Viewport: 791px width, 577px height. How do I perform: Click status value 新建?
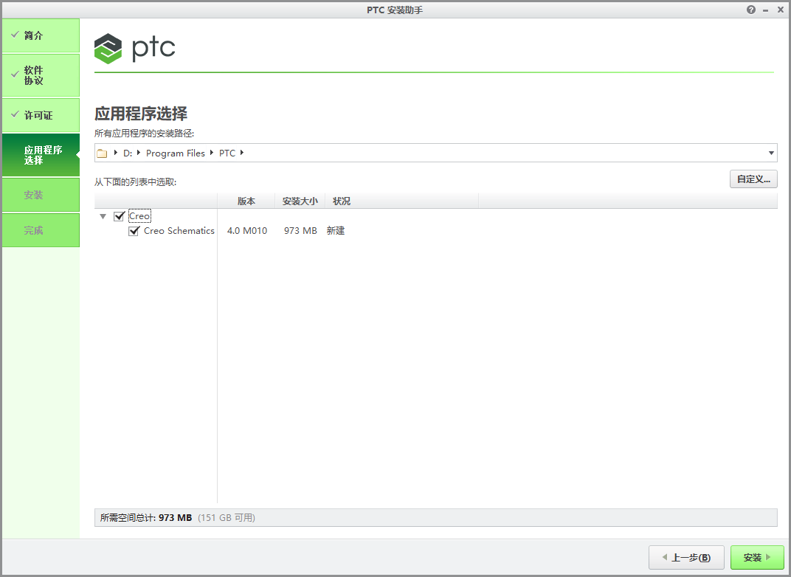(336, 230)
